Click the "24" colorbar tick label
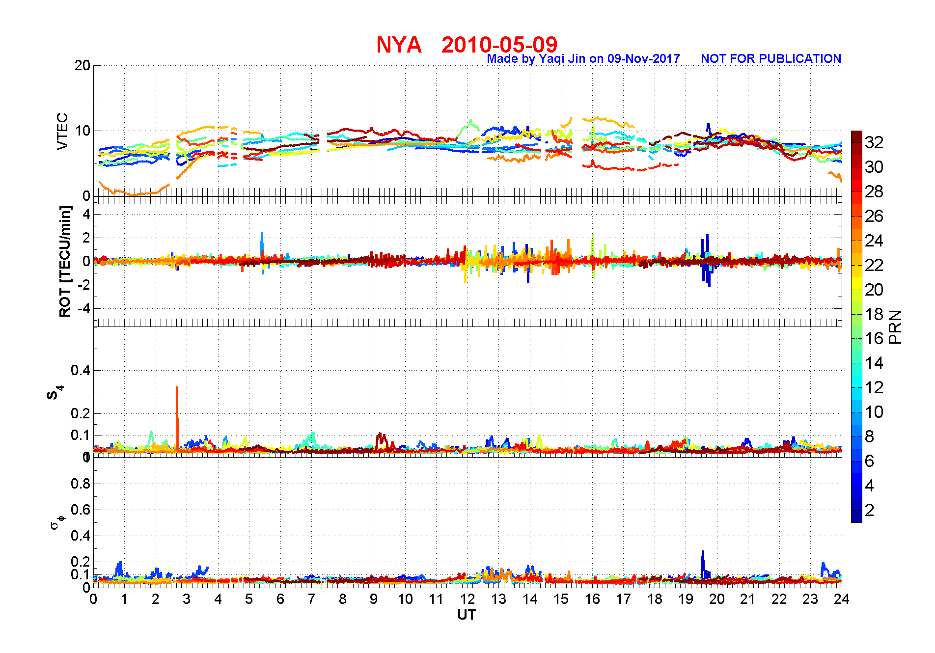The width and height of the screenshot is (935, 653). 874,241
